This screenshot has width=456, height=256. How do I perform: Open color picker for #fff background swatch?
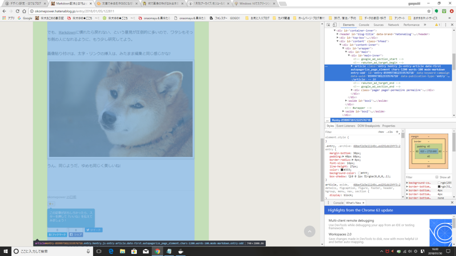pos(359,173)
